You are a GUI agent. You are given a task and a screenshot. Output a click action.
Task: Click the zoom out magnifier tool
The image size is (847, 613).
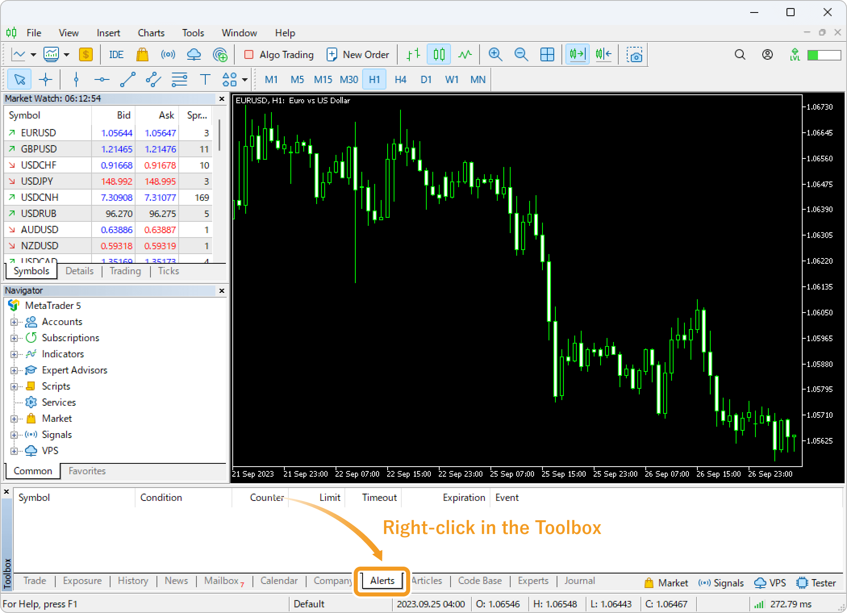519,54
